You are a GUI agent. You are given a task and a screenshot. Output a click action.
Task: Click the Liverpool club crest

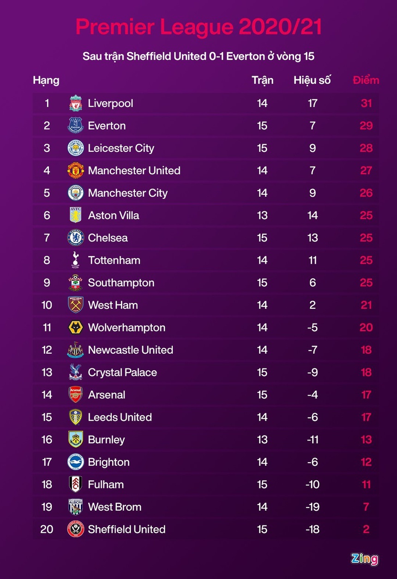click(x=76, y=103)
